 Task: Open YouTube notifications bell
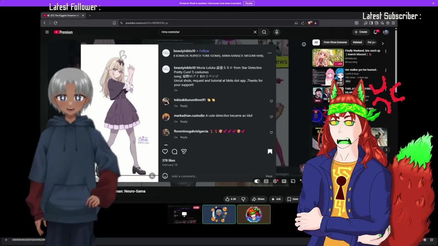375,32
